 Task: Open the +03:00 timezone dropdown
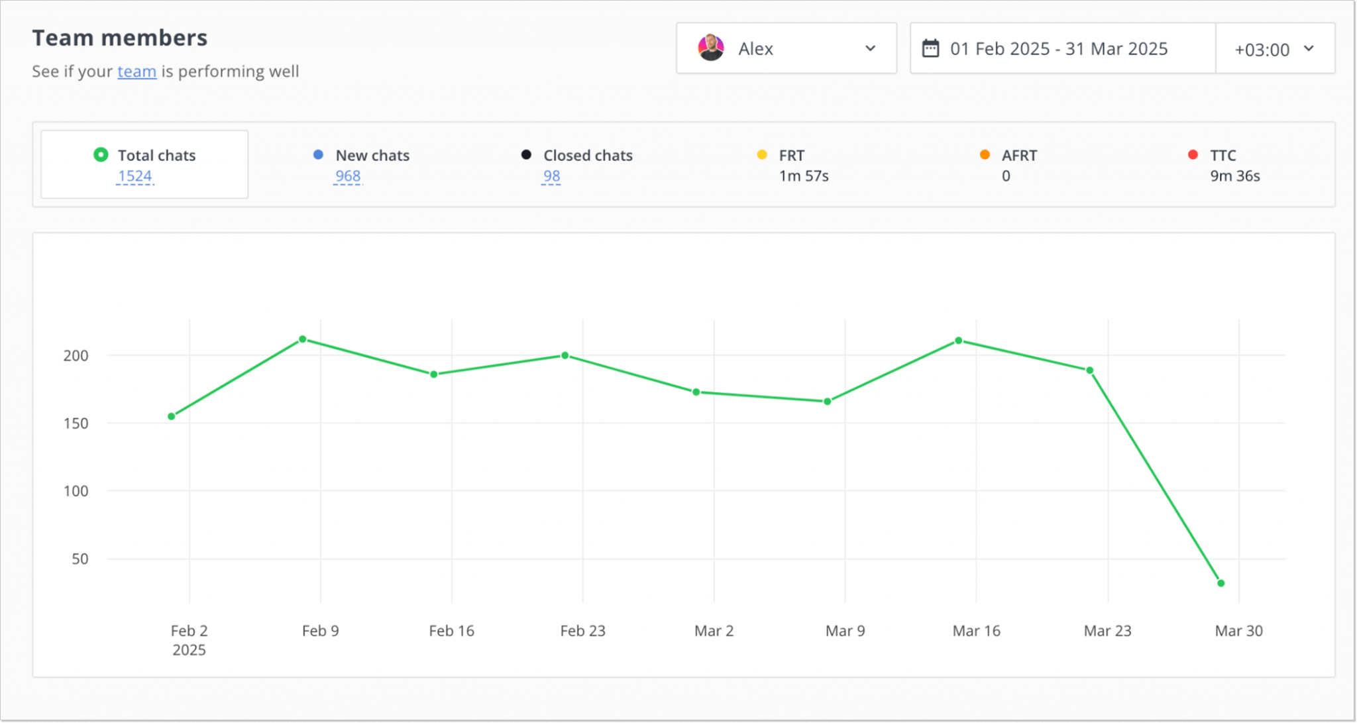(1274, 48)
